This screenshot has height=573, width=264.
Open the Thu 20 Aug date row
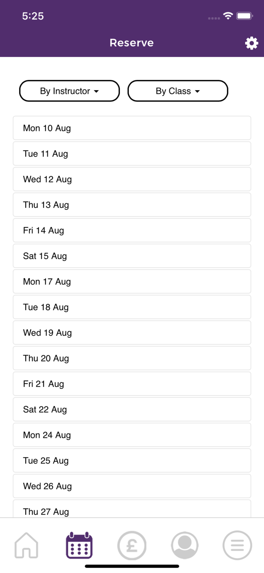(132, 358)
